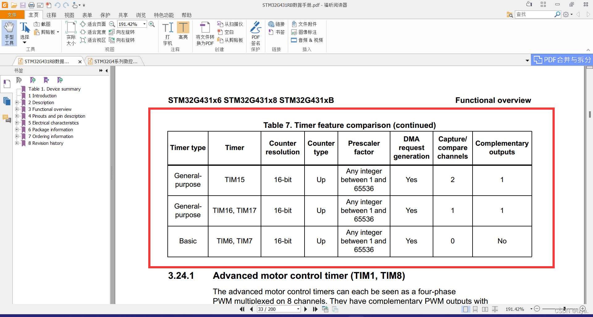Open the status bar zoom level dropdown
This screenshot has width=593, height=317.
[x=531, y=309]
